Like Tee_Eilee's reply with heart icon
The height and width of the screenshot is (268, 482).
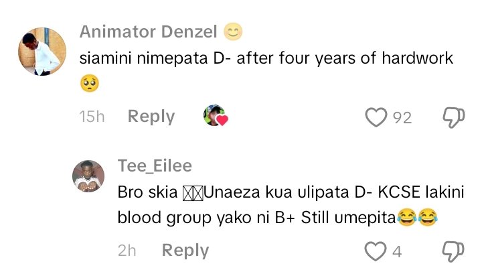tap(375, 251)
